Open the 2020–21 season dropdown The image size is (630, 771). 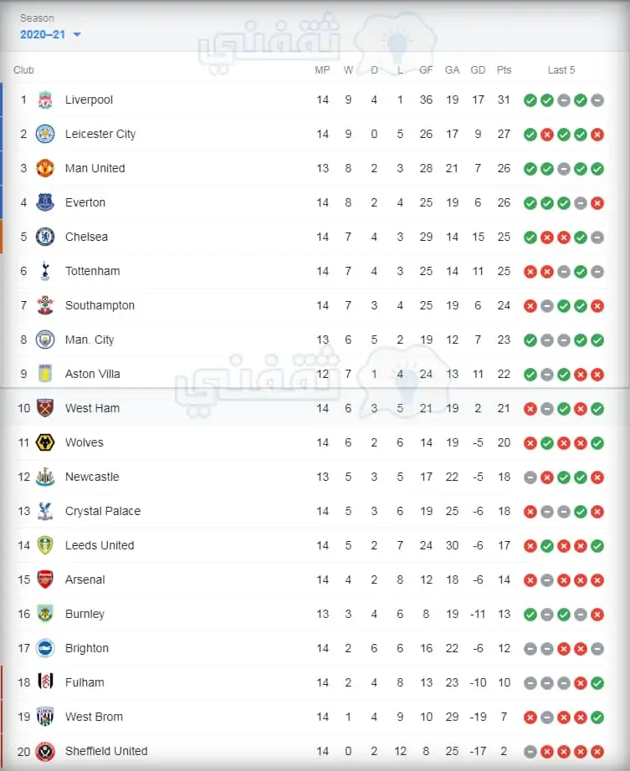tap(50, 34)
